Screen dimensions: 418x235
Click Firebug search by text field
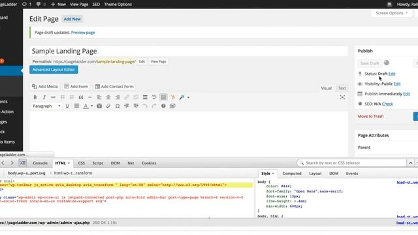coord(352,163)
